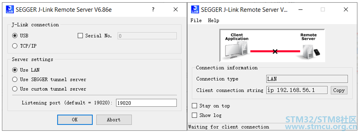Enable the Serial No. checkbox
Image resolution: width=360 pixels, height=134 pixels.
tap(80, 36)
